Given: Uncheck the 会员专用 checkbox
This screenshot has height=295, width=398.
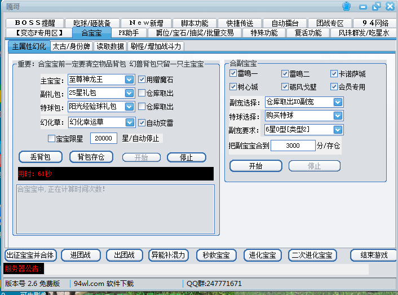Looking at the screenshot, I should (334, 87).
